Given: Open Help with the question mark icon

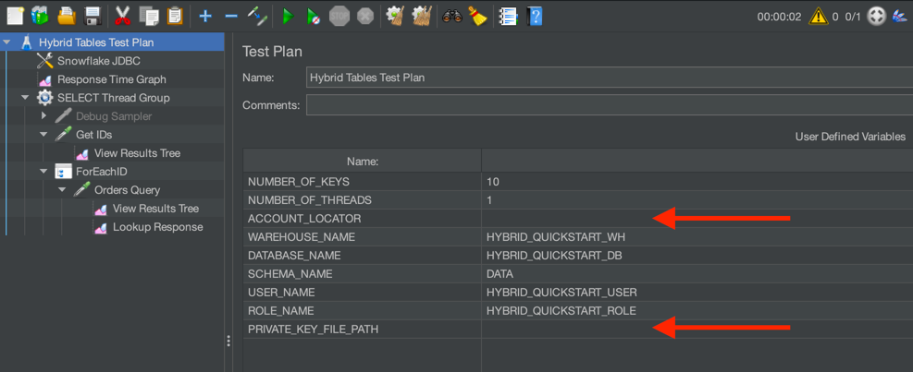Looking at the screenshot, I should coord(534,16).
